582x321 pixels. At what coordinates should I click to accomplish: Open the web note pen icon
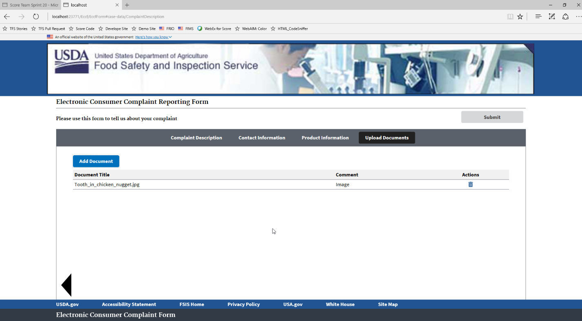tap(552, 17)
